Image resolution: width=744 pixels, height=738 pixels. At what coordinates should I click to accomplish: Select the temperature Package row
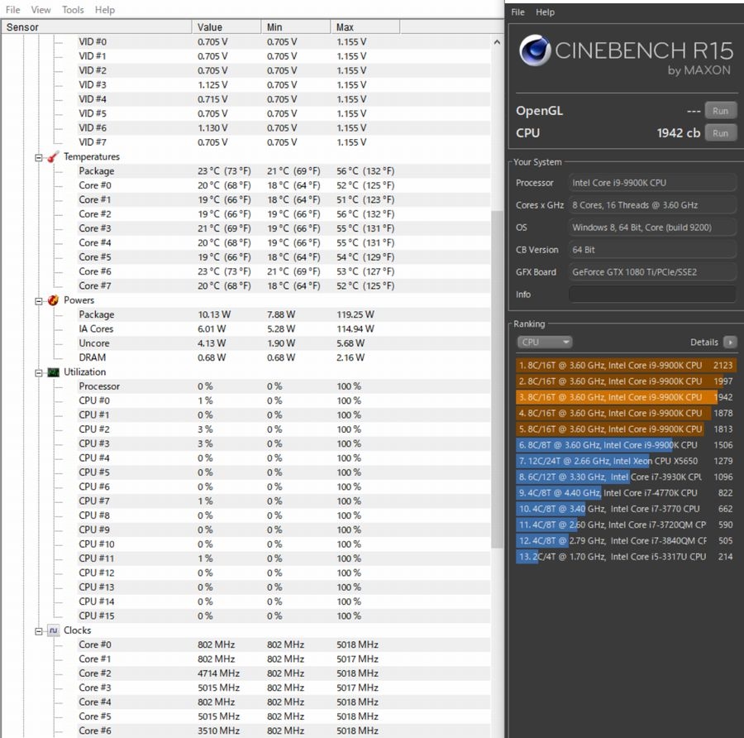284,171
